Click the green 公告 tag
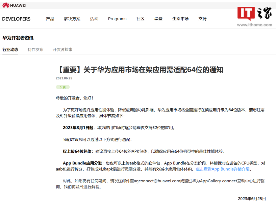The image size is (276, 204). (x=62, y=87)
